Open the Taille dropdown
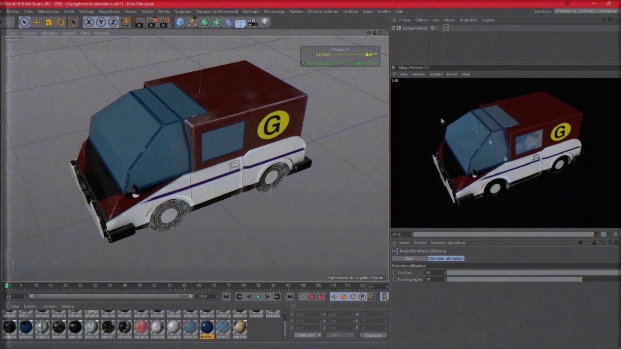This screenshot has width=621, height=349. (340, 335)
